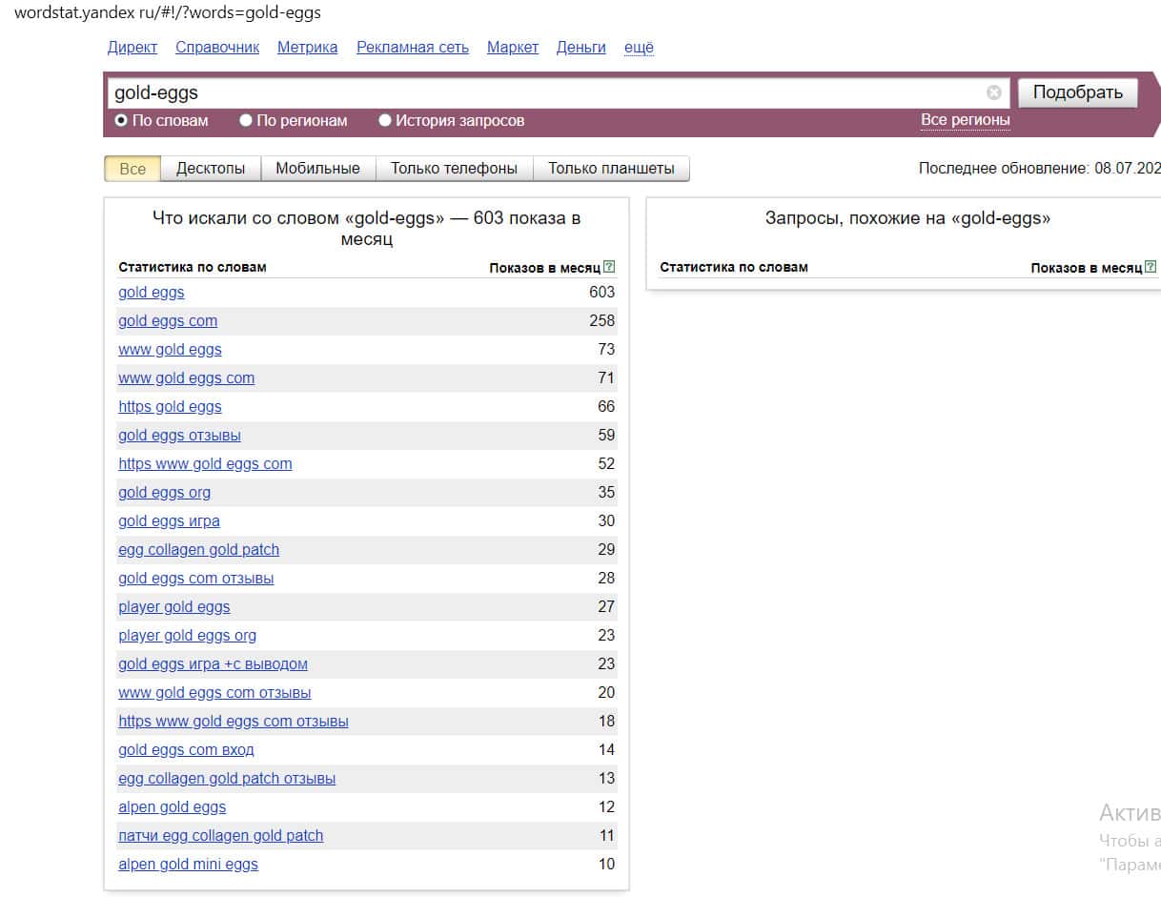This screenshot has height=897, width=1161.
Task: Choose 'История запросов' radio option
Action: [x=385, y=121]
